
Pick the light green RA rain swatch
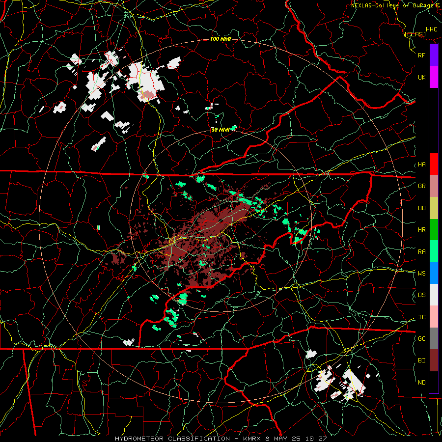(434, 251)
